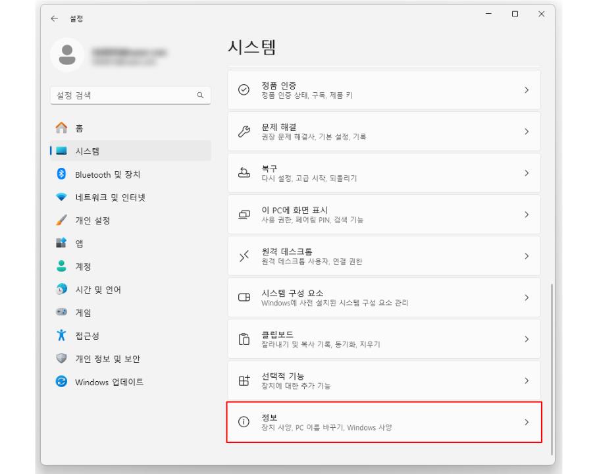Image resolution: width=597 pixels, height=474 pixels.
Task: Click '권장 문제 해결사, 기본 설정, 기록' description
Action: coord(314,137)
